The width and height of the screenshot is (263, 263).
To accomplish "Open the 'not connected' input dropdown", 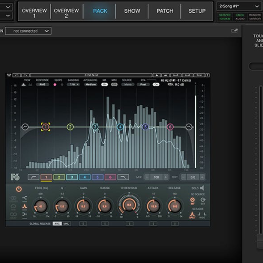I will (28, 31).
